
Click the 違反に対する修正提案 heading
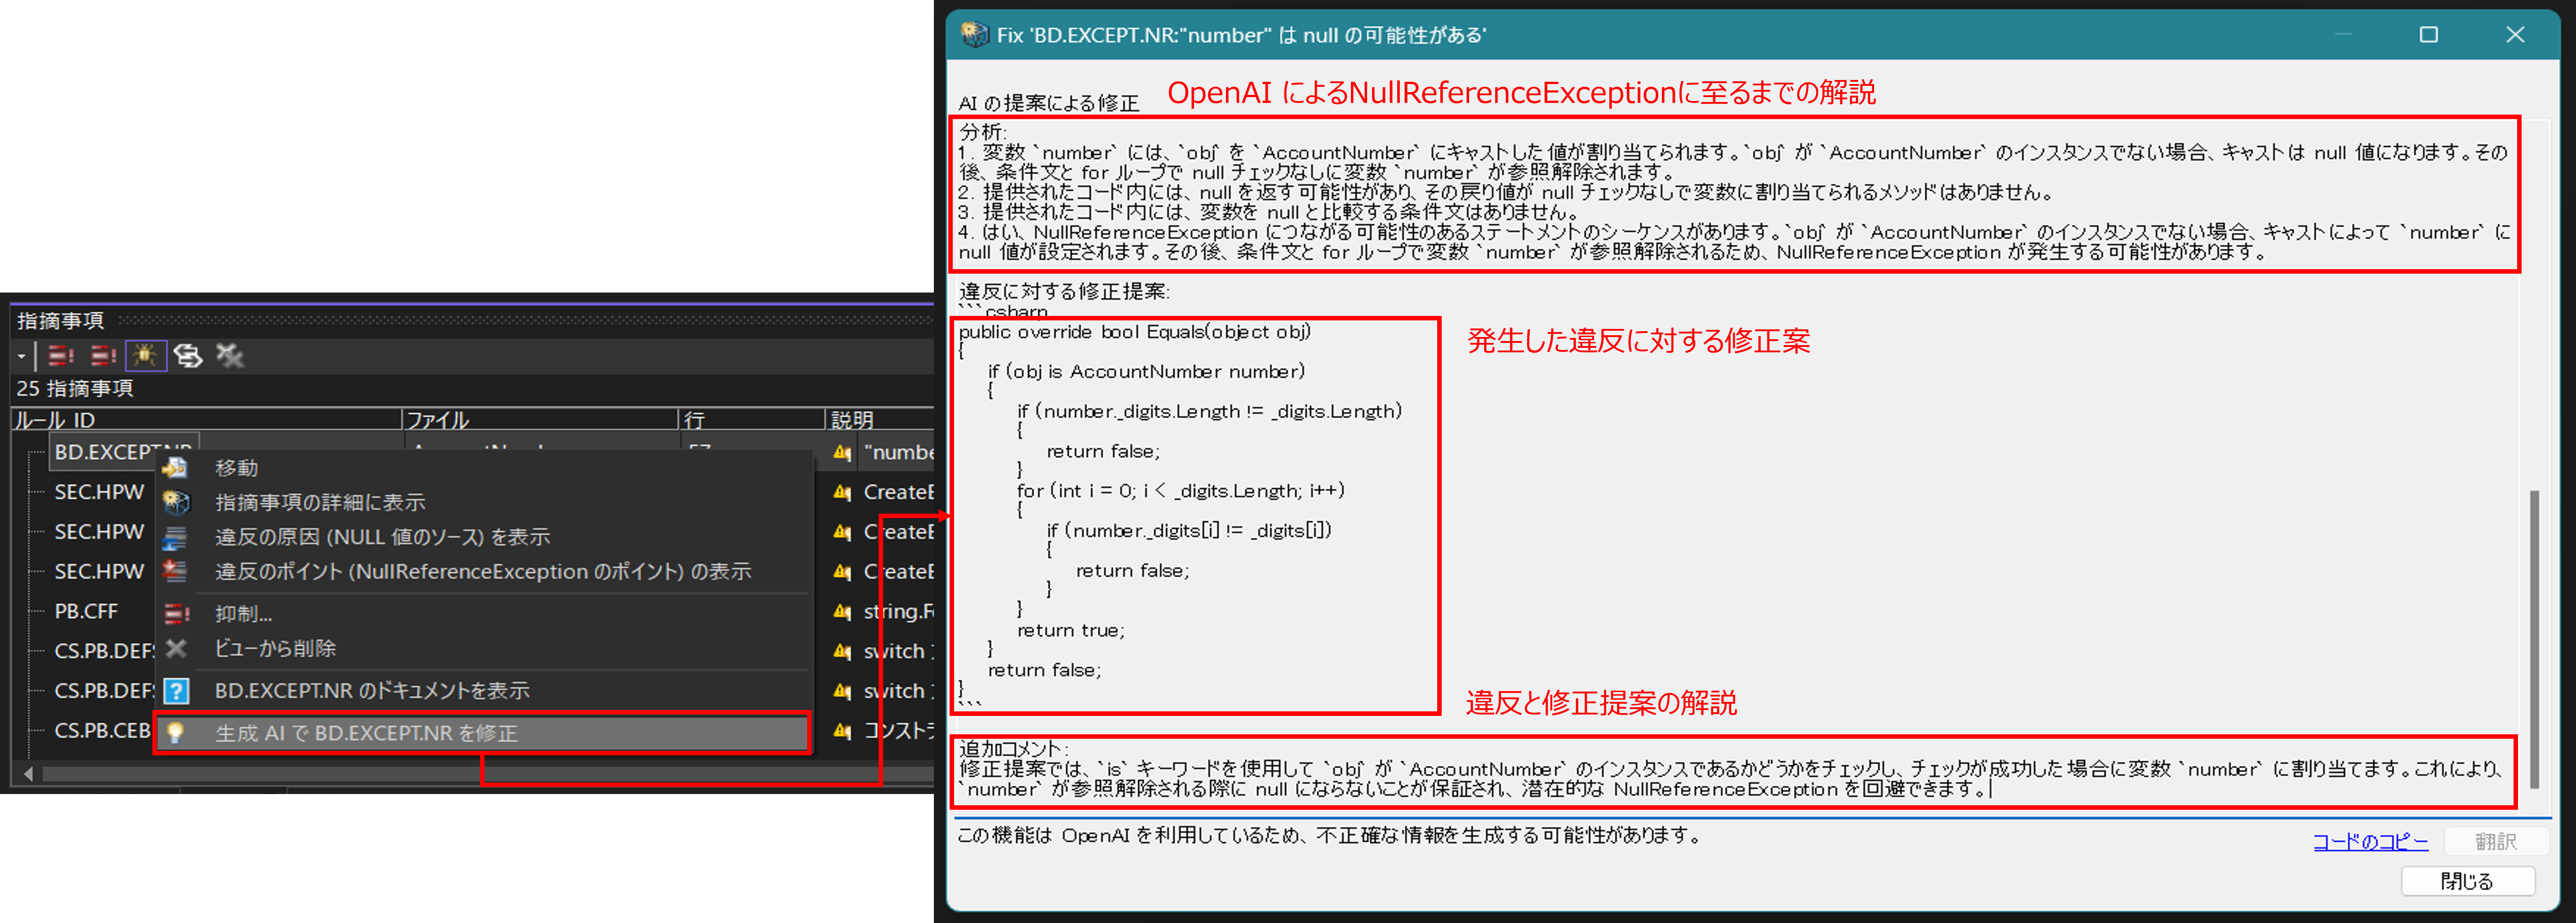point(1064,291)
